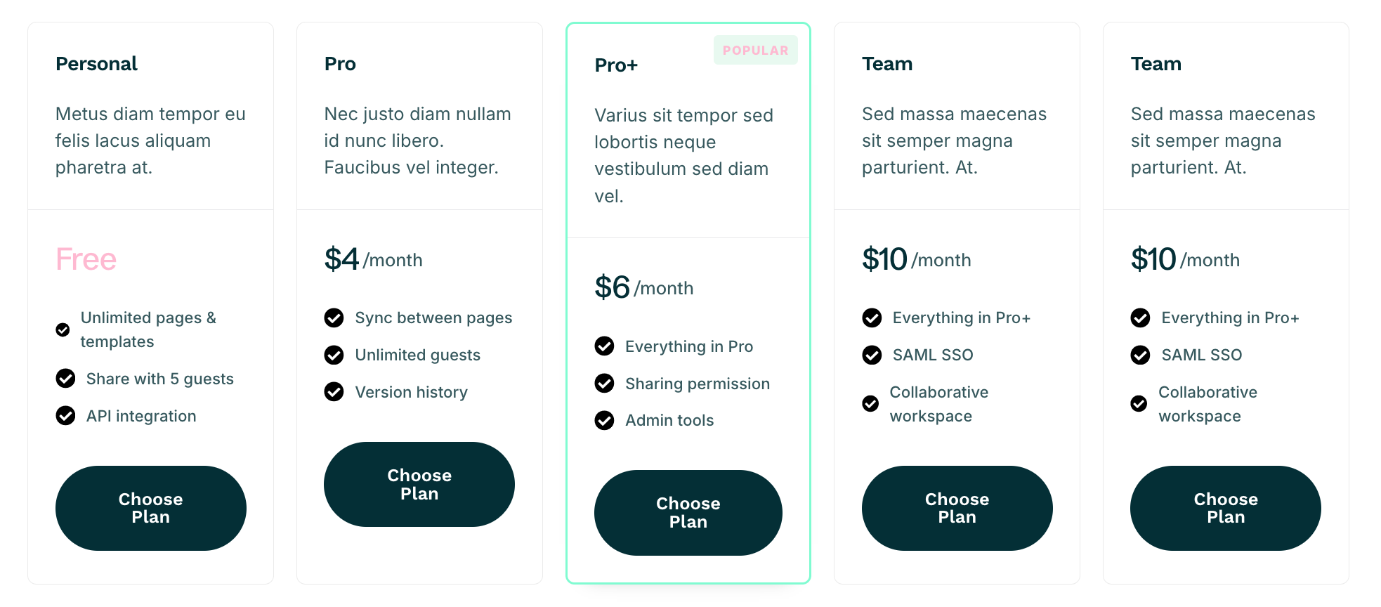Click the pink Free price label

click(86, 260)
